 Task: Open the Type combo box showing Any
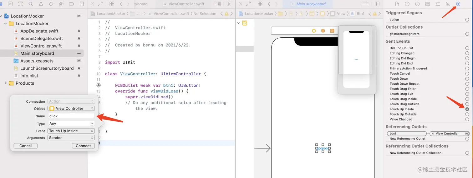click(71, 124)
